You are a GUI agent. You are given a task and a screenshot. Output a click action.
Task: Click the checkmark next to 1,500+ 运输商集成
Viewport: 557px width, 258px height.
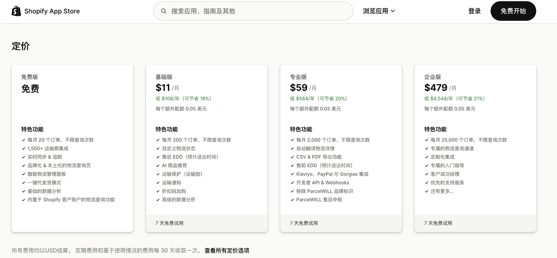tap(23, 148)
